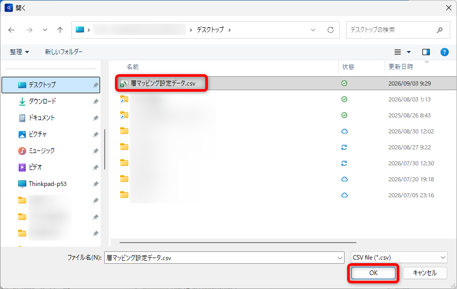
Task: Open the help question mark icon
Action: click(444, 52)
